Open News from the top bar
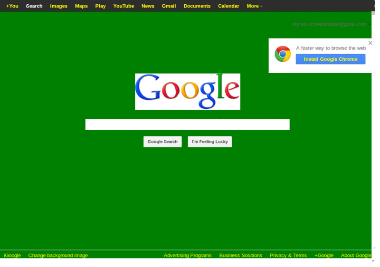 pyautogui.click(x=148, y=6)
